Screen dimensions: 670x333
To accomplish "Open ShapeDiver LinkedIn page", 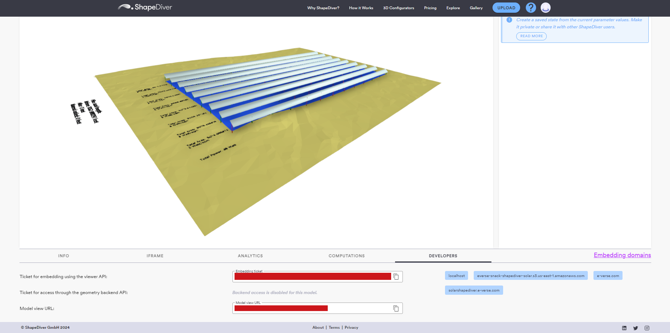I will pos(624,328).
